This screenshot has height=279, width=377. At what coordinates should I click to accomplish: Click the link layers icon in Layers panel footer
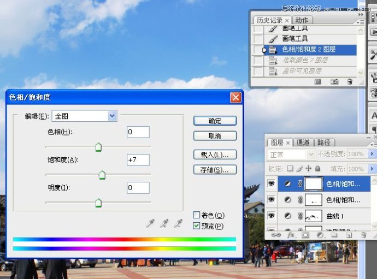(276, 235)
